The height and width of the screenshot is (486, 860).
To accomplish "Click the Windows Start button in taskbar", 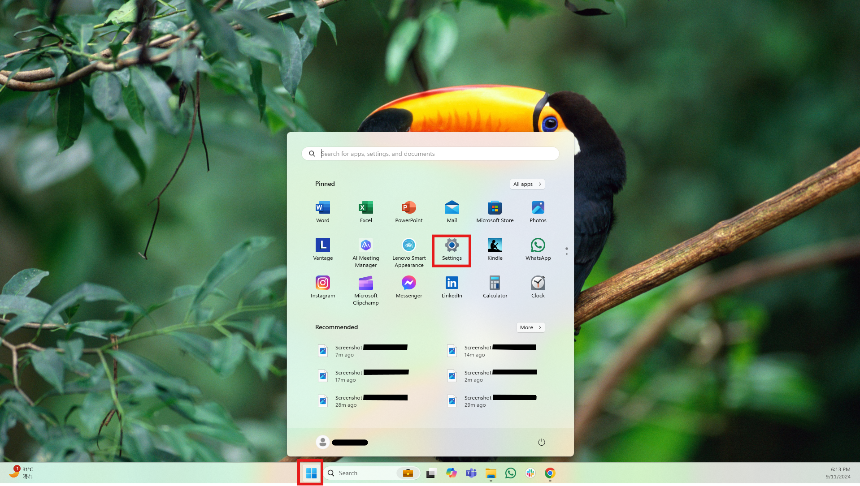I will 311,473.
